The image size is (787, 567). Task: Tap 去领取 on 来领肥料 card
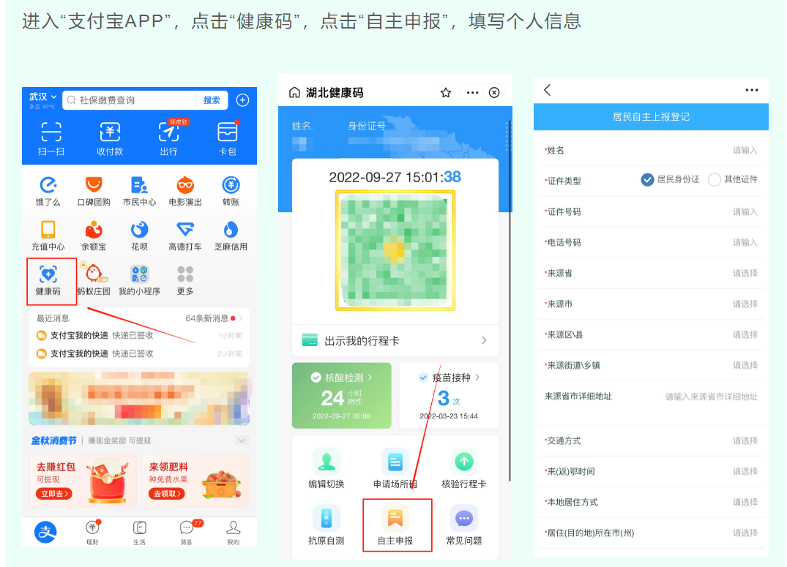tap(167, 494)
